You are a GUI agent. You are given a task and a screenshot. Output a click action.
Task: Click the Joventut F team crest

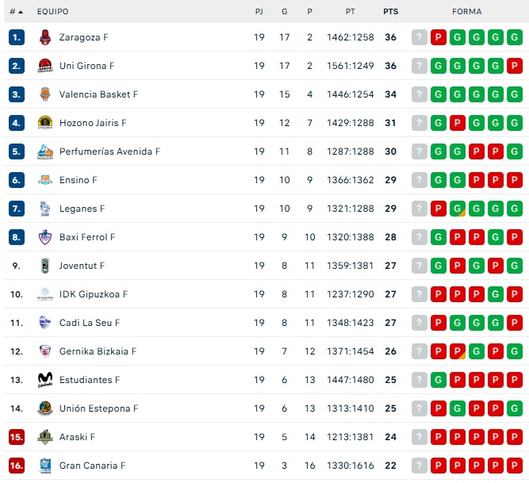pyautogui.click(x=44, y=266)
